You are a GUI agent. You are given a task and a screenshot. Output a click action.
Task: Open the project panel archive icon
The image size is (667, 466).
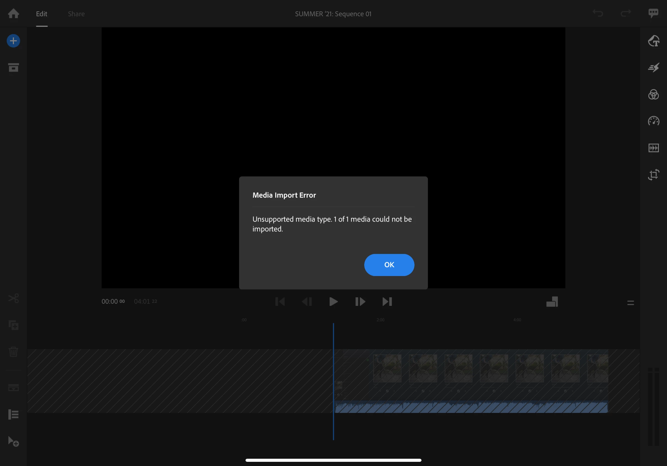[13, 67]
